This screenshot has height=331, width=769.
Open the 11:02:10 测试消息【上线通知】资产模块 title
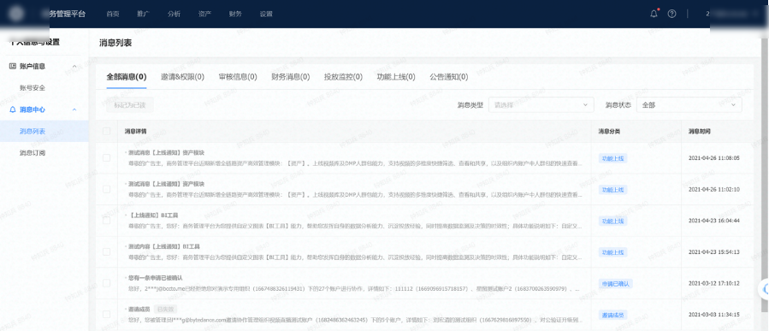click(x=166, y=184)
